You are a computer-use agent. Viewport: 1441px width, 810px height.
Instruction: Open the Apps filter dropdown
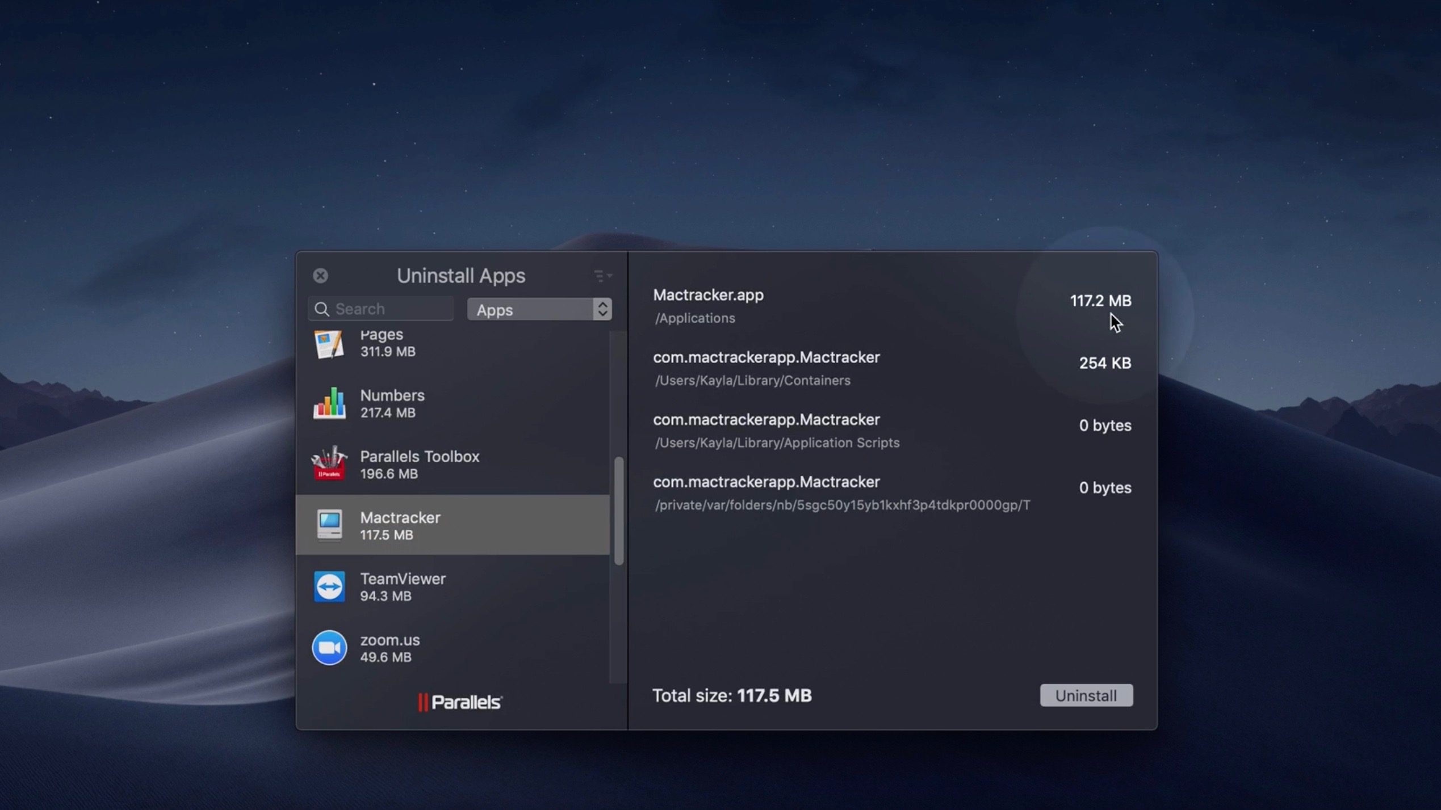(x=539, y=309)
